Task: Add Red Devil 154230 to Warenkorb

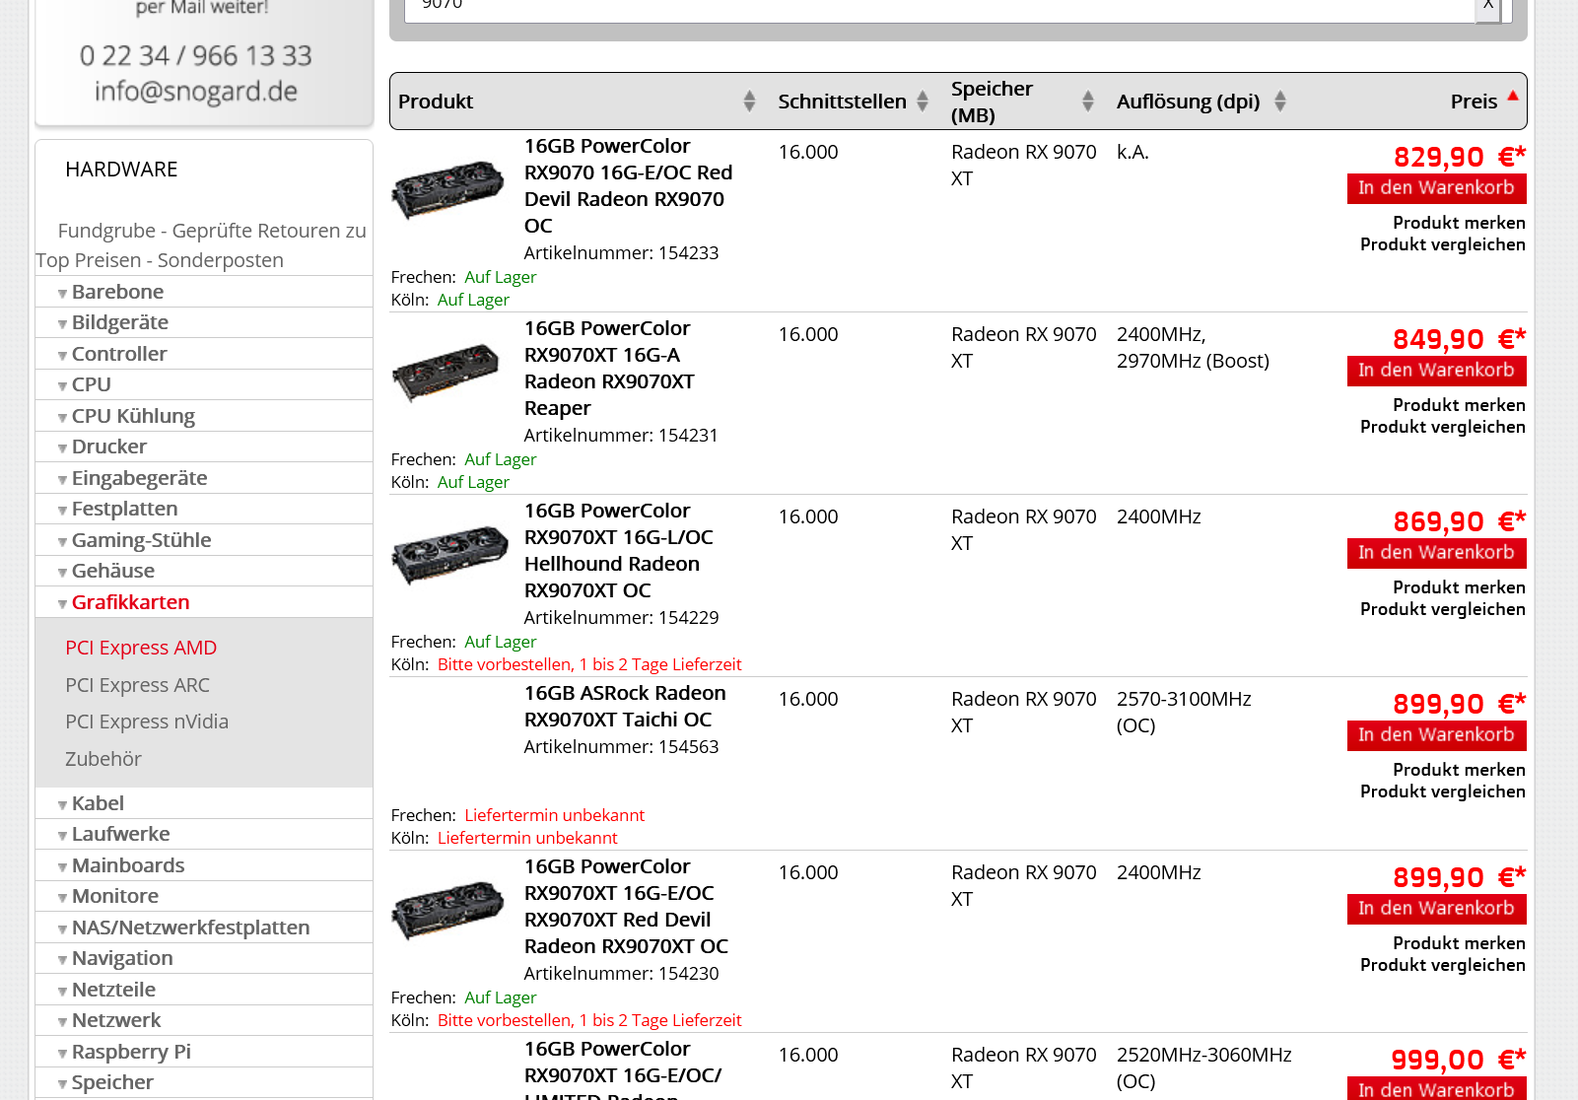Action: [1436, 909]
